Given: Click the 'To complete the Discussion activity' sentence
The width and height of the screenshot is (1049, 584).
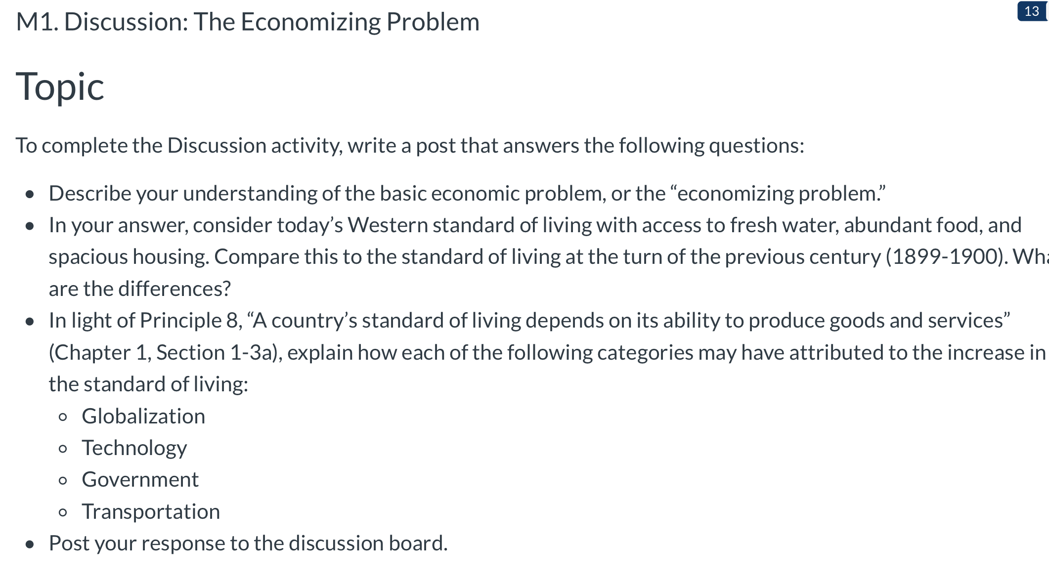Looking at the screenshot, I should point(410,146).
